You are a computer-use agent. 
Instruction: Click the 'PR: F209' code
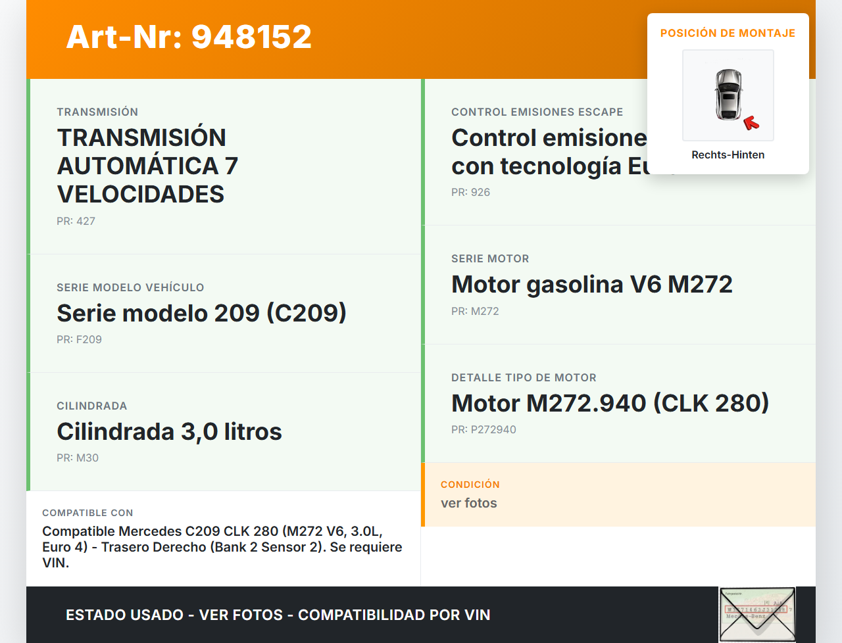[x=79, y=339]
